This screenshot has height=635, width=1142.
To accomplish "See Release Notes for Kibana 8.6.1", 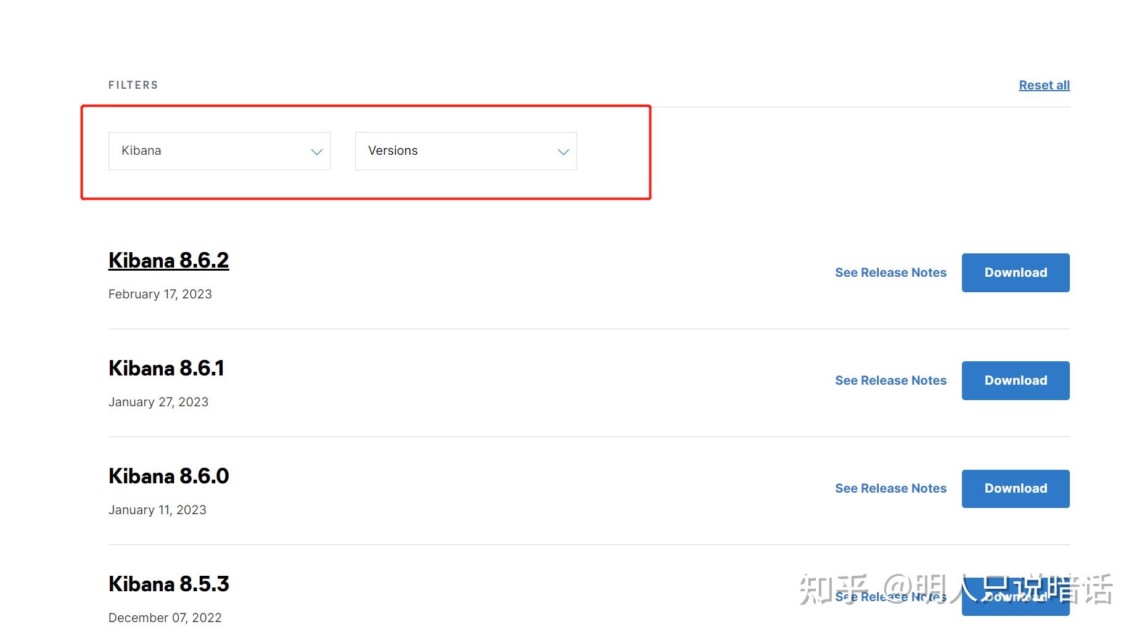I will tap(891, 380).
